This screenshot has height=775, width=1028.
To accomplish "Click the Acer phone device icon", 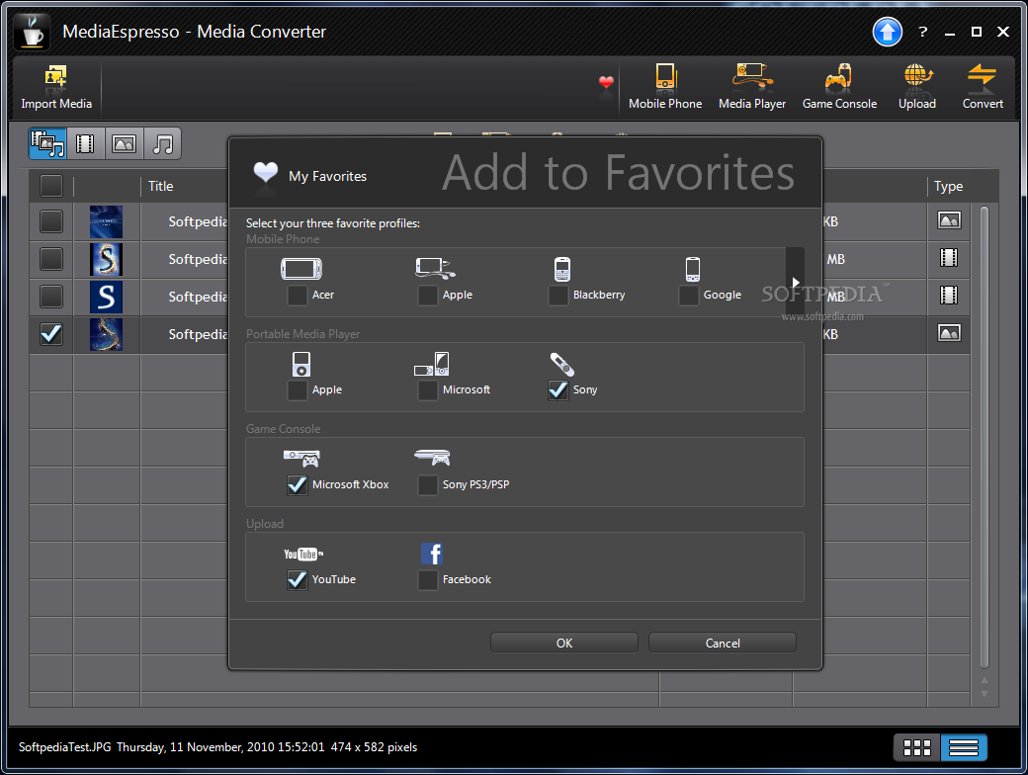I will (301, 269).
